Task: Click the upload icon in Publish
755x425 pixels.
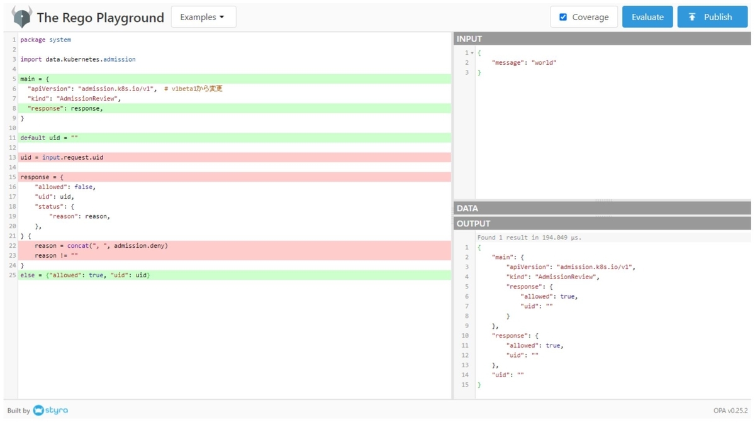Action: 692,17
